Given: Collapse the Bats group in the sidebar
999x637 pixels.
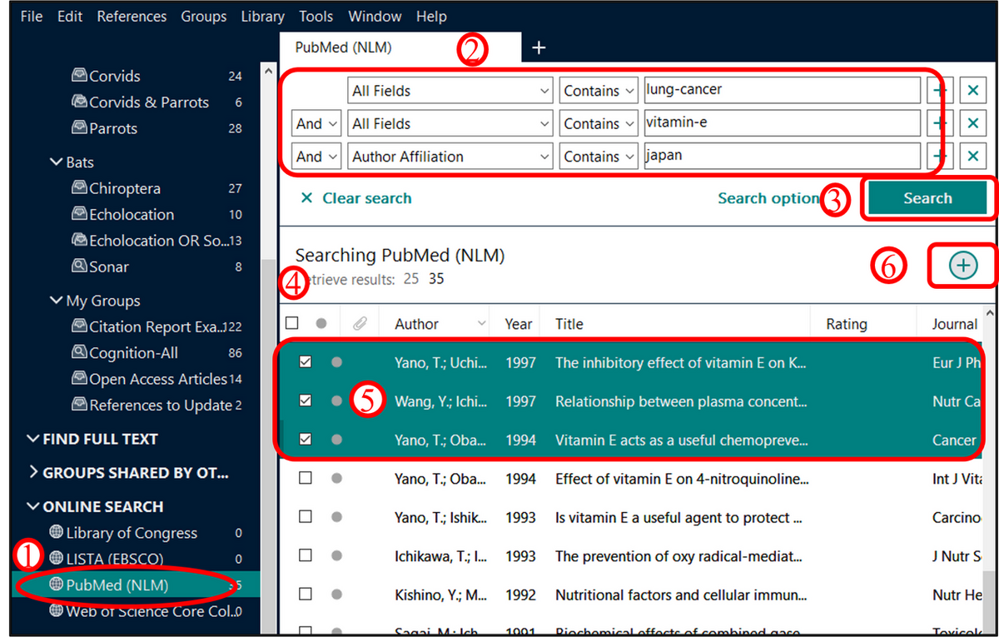Looking at the screenshot, I should tap(55, 162).
